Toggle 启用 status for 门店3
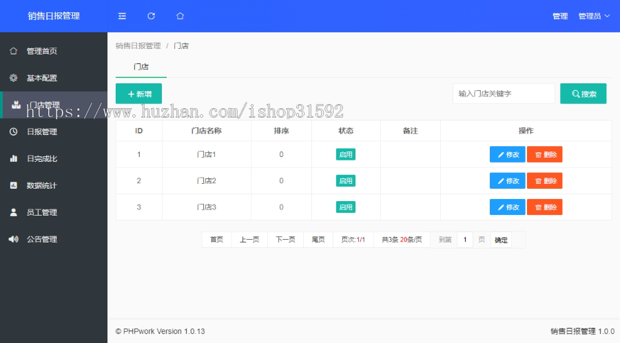The height and width of the screenshot is (343, 620). (x=346, y=207)
